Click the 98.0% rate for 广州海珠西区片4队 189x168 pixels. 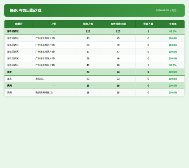click(x=173, y=65)
